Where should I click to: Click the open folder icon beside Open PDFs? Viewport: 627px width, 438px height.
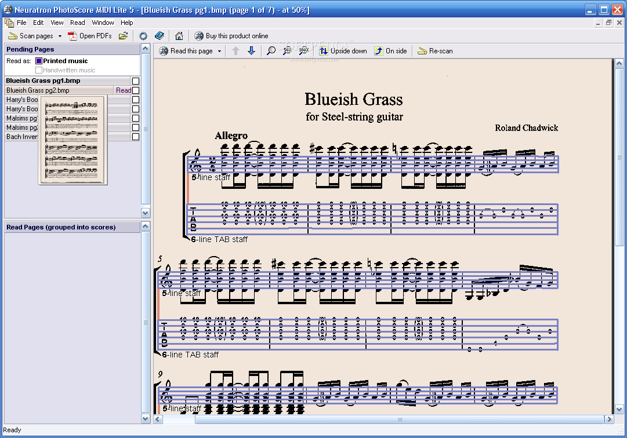[123, 36]
